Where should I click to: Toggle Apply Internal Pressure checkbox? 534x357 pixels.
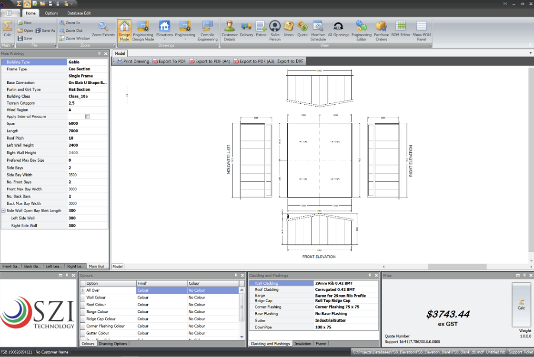coord(88,117)
